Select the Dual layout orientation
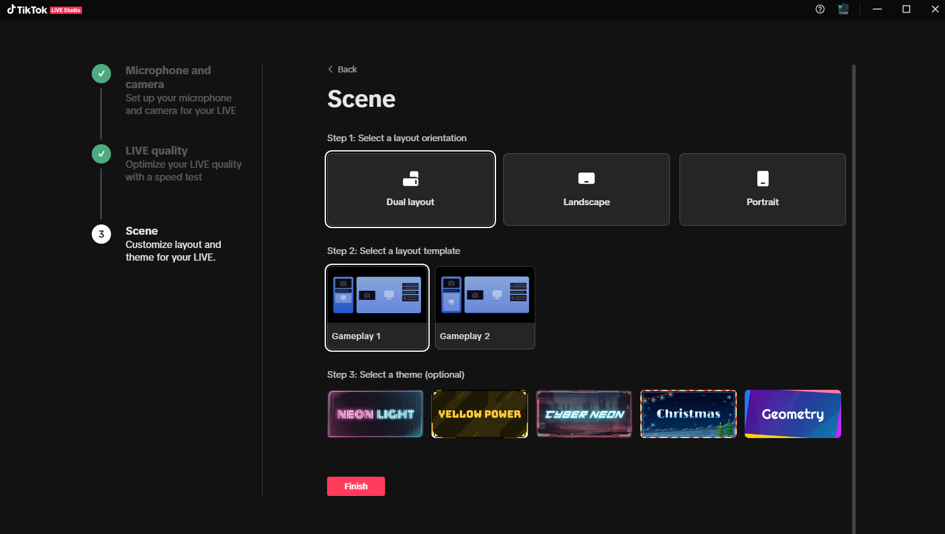Image resolution: width=945 pixels, height=534 pixels. (410, 189)
